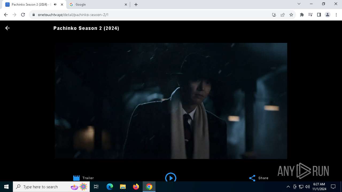Go back with the browser back button
The image size is (342, 192).
pyautogui.click(x=6, y=15)
